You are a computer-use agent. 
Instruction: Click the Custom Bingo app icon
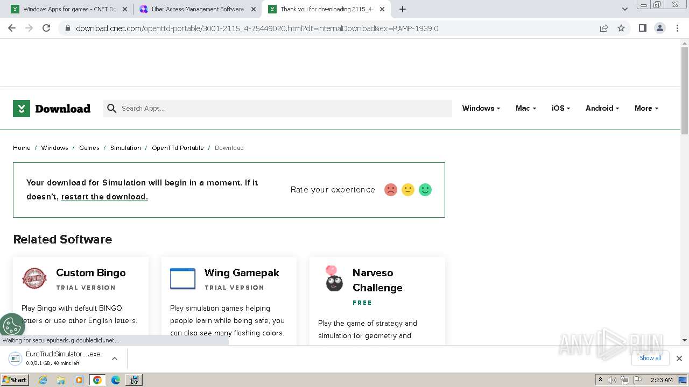coord(34,278)
